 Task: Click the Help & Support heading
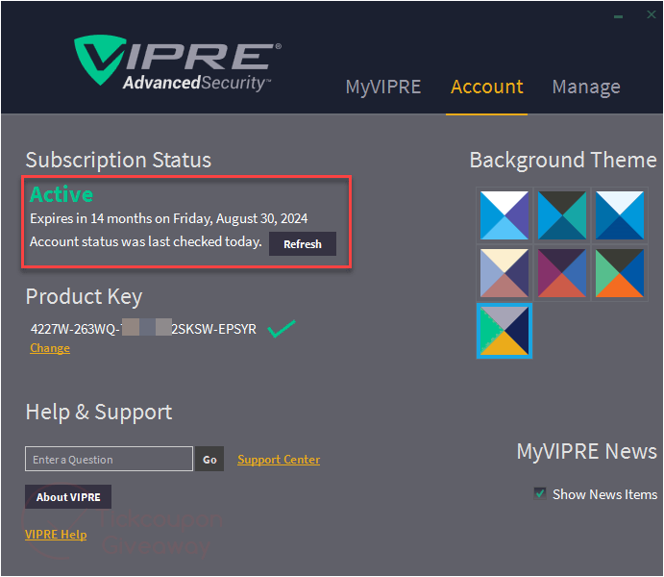[99, 413]
